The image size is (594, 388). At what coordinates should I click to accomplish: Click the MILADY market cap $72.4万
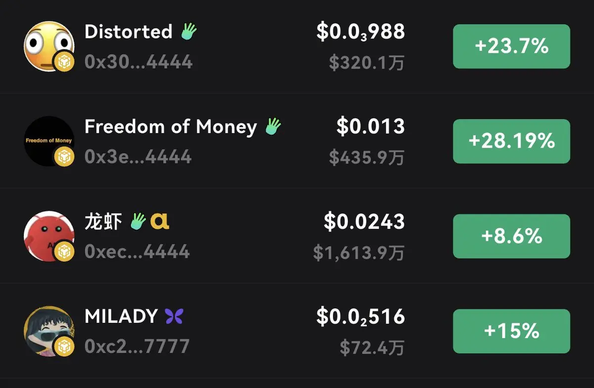tap(372, 347)
